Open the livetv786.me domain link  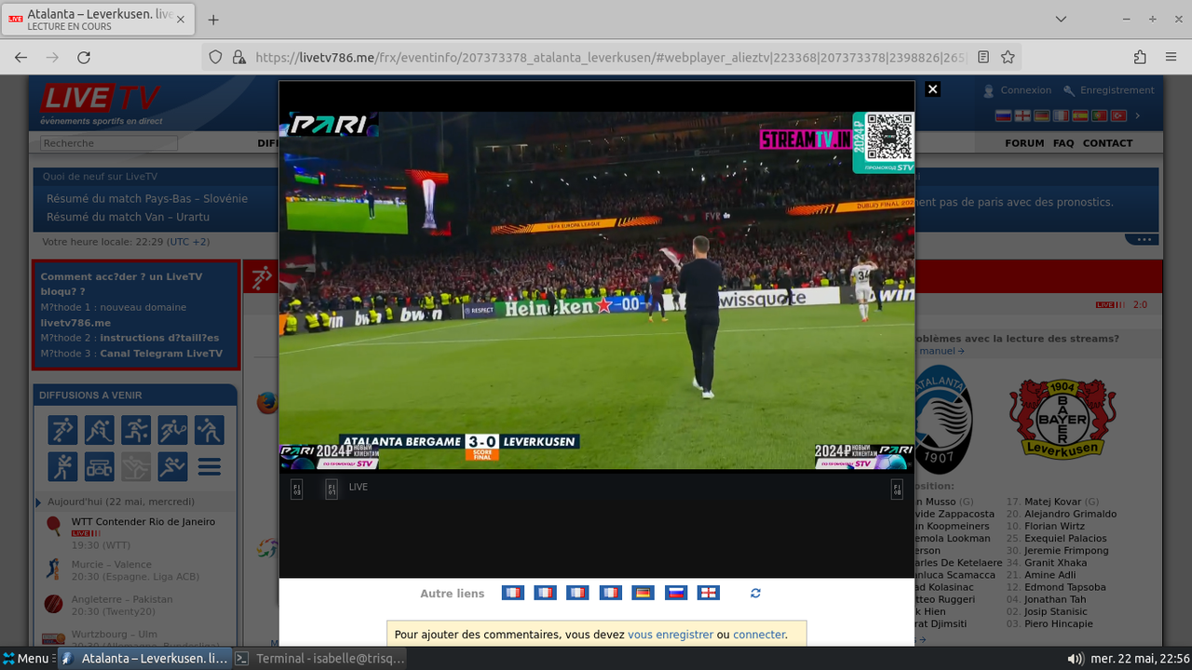tap(75, 323)
